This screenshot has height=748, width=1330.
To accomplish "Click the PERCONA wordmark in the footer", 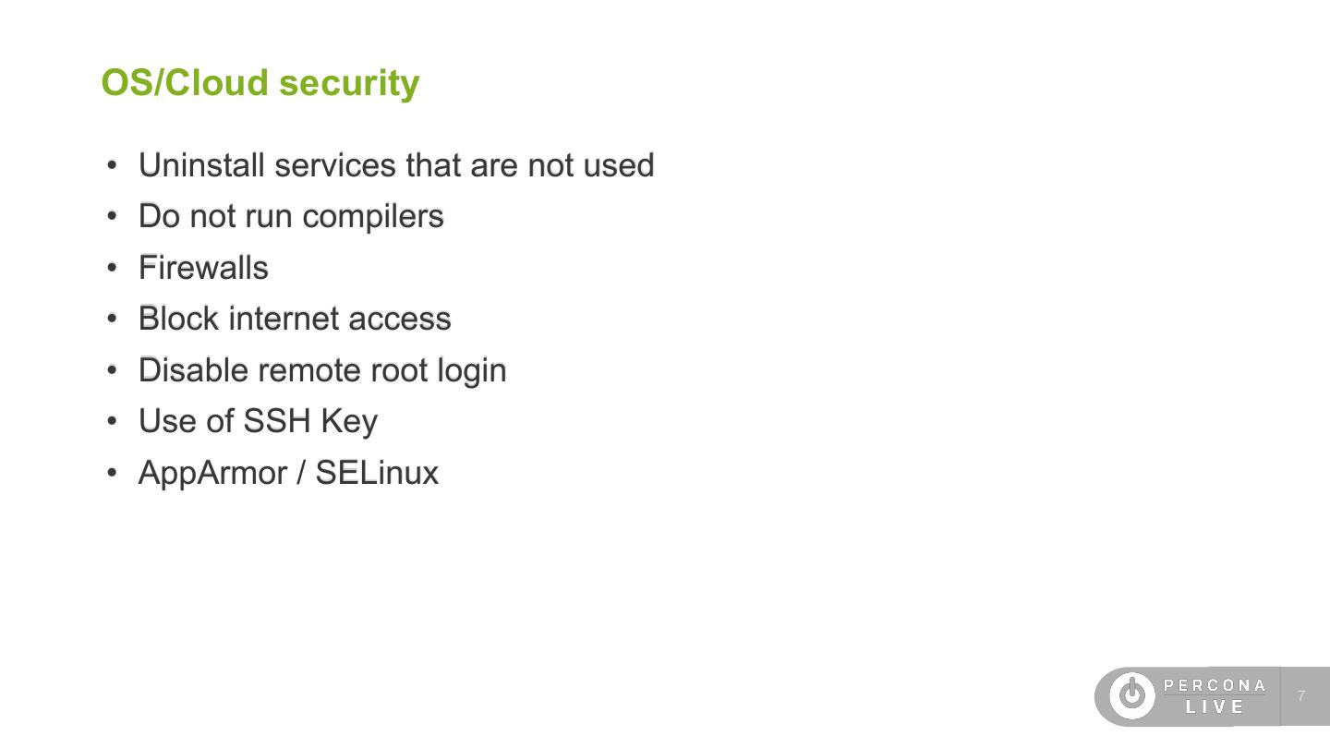I will pos(1215,685).
